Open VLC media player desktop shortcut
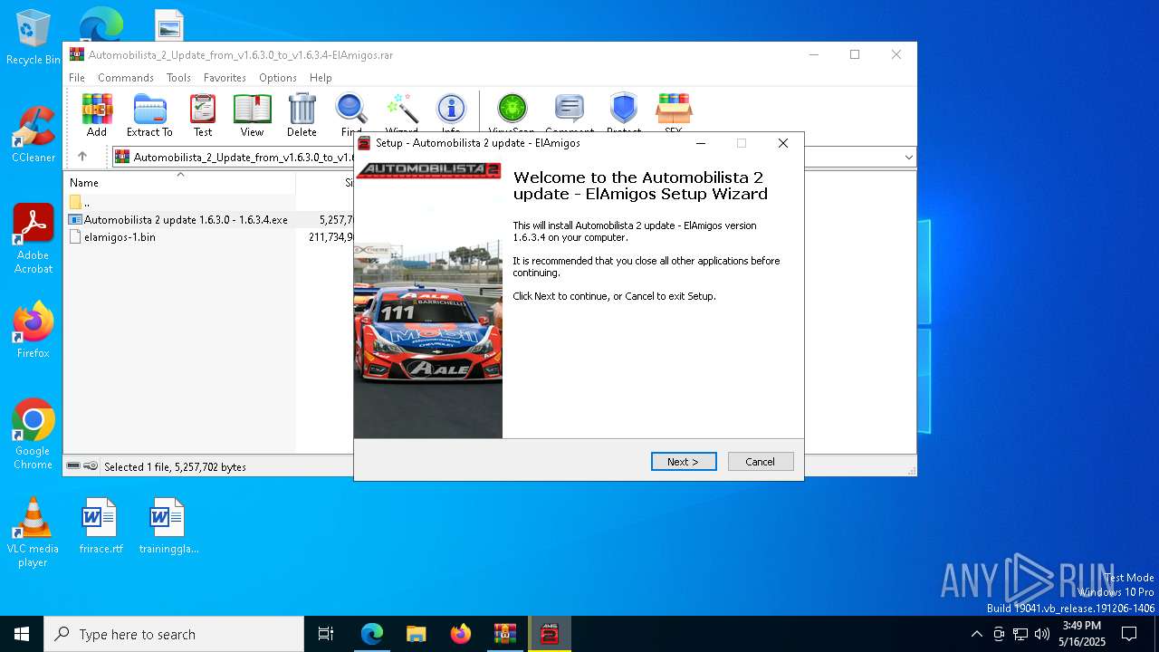This screenshot has height=652, width=1159. [33, 532]
